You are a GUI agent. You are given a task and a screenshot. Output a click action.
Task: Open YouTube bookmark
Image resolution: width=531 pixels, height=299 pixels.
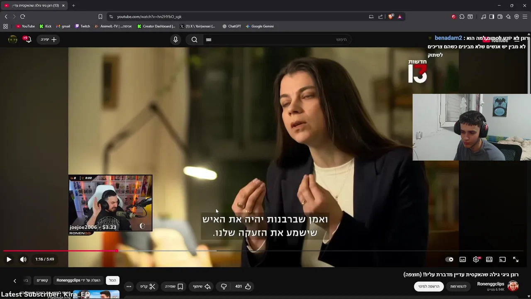[25, 26]
